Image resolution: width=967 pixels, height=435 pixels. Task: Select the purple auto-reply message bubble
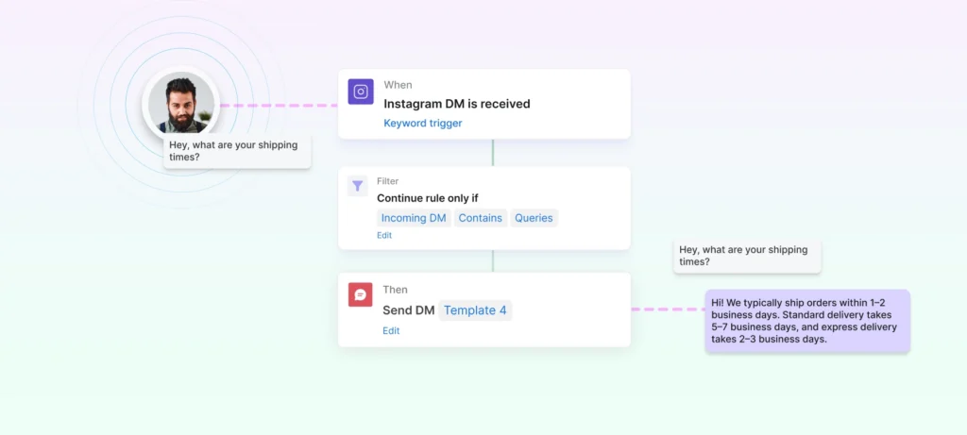point(806,321)
